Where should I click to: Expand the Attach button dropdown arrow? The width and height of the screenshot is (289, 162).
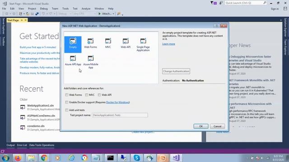[113, 14]
